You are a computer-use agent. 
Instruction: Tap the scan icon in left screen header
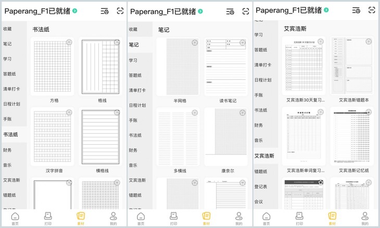[120, 11]
